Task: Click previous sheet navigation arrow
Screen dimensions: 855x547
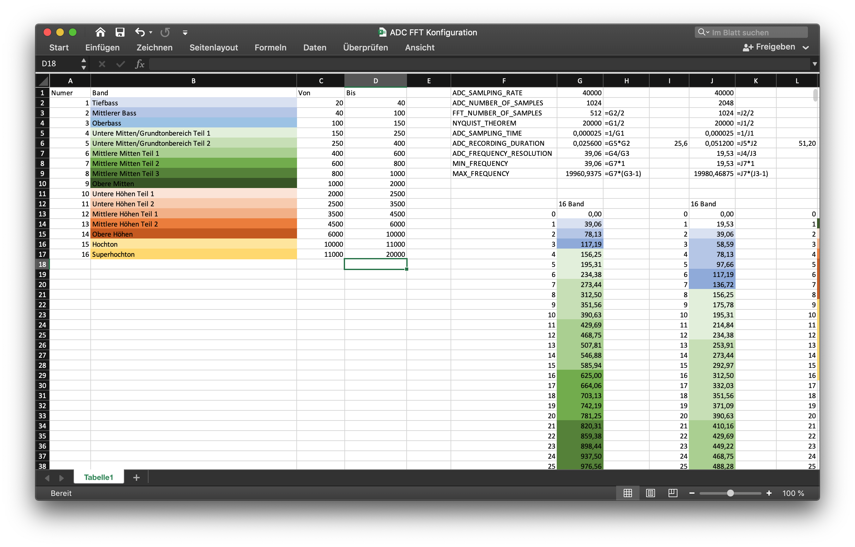Action: pos(47,478)
